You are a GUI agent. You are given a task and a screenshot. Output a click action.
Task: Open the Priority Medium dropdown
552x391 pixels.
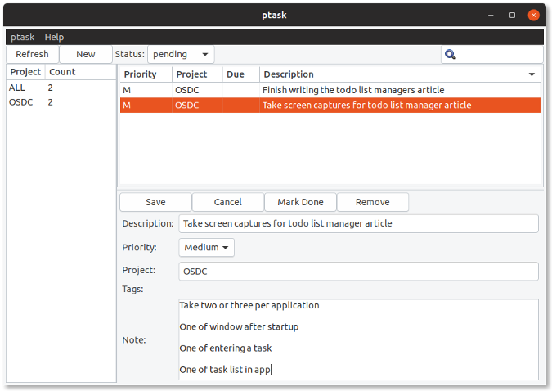click(x=206, y=247)
